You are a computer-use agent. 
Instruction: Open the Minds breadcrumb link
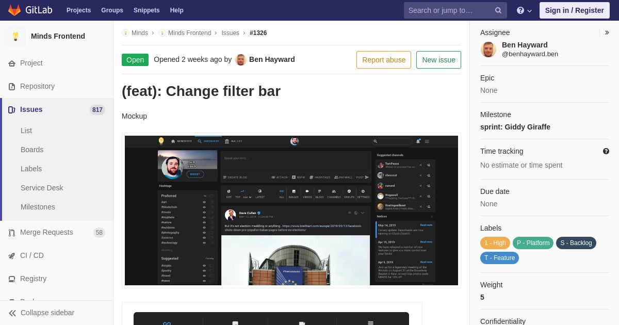[x=140, y=33]
